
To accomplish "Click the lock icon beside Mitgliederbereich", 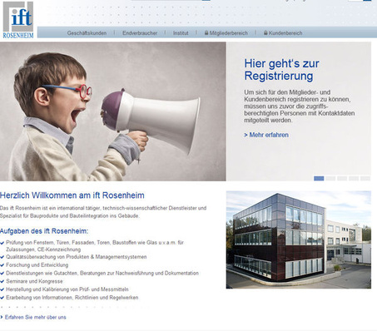I will click(x=206, y=32).
